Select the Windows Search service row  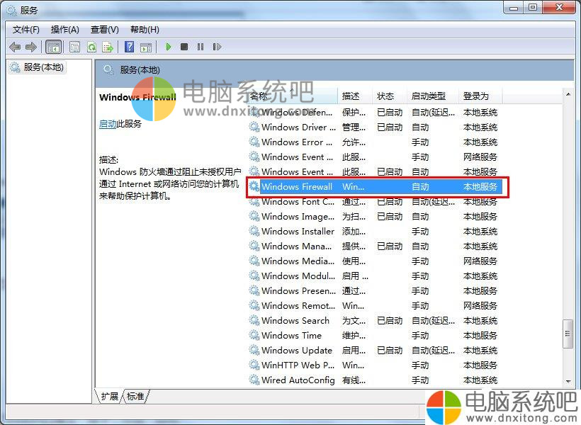(x=375, y=320)
